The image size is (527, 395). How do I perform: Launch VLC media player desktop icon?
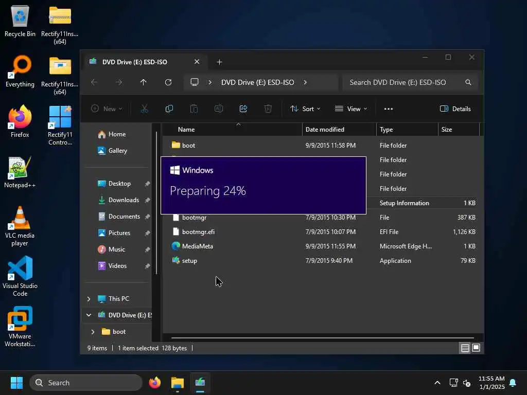(20, 226)
